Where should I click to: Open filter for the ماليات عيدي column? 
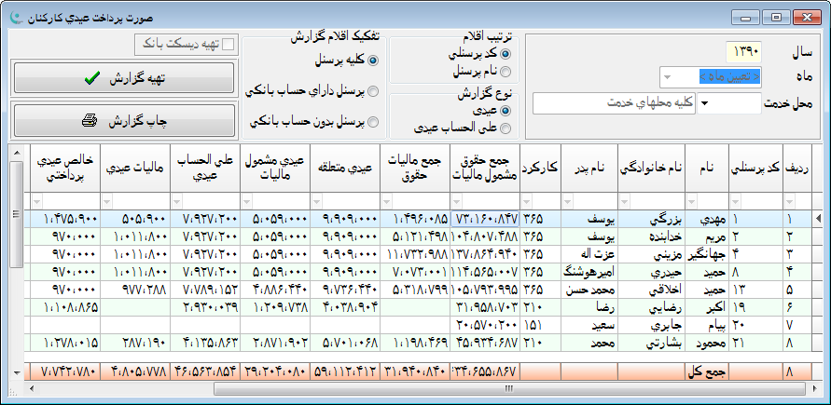coord(107,201)
